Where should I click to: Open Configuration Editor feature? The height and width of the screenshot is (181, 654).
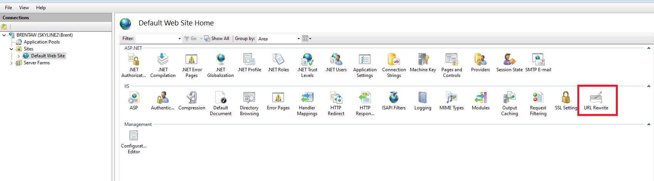pos(134,142)
